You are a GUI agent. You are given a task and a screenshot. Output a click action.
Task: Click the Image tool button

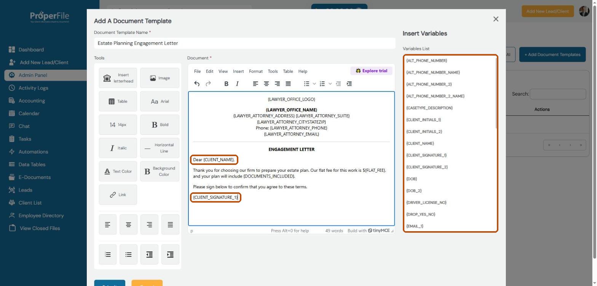click(x=160, y=78)
